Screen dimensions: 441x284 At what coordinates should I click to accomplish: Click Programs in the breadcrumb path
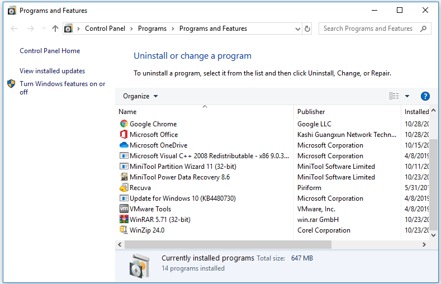tap(152, 29)
